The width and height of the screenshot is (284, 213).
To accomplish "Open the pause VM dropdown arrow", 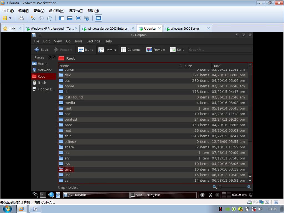I will (10, 18).
